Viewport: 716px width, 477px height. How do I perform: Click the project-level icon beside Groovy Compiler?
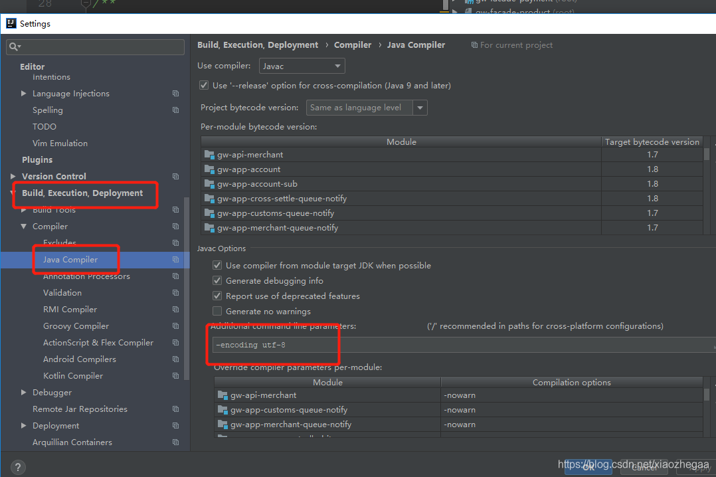coord(175,326)
